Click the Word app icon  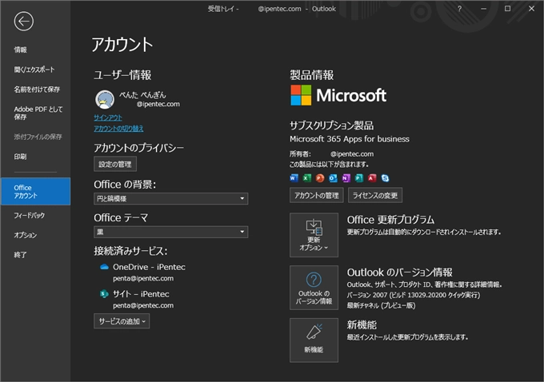(294, 178)
